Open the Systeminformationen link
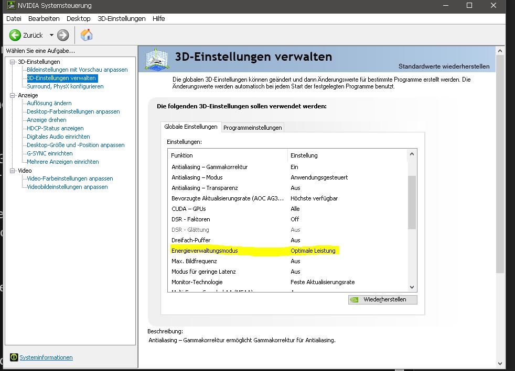This screenshot has width=515, height=371. coord(46,357)
